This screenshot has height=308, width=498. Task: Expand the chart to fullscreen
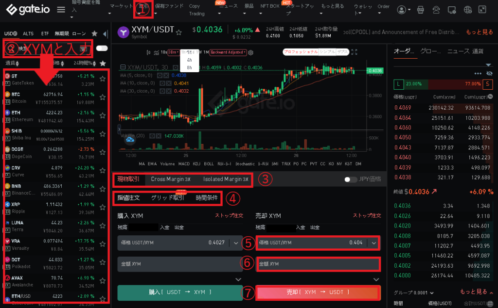(x=354, y=52)
